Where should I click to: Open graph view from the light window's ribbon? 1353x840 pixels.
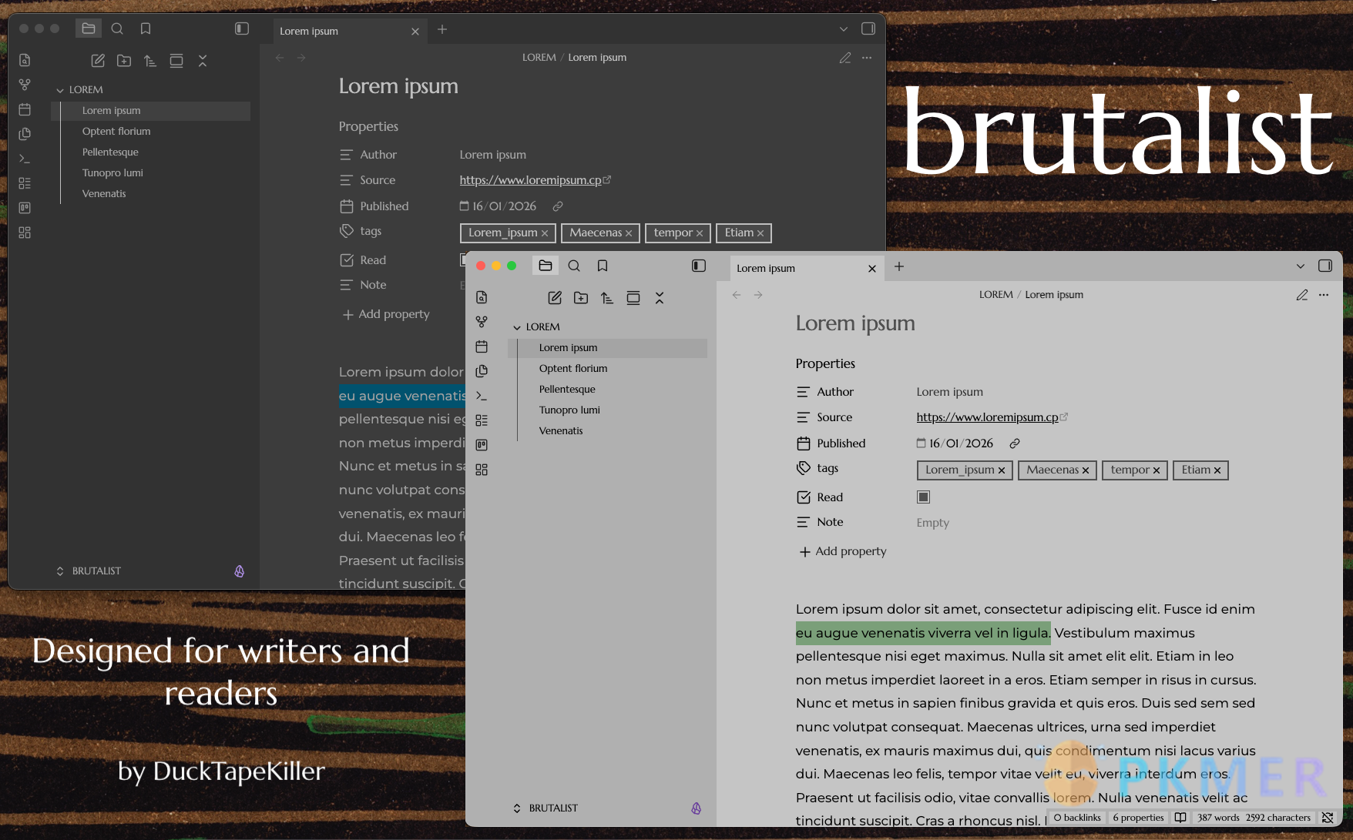coord(482,322)
